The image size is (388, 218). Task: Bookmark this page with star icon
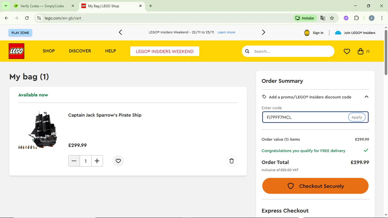tap(332, 18)
